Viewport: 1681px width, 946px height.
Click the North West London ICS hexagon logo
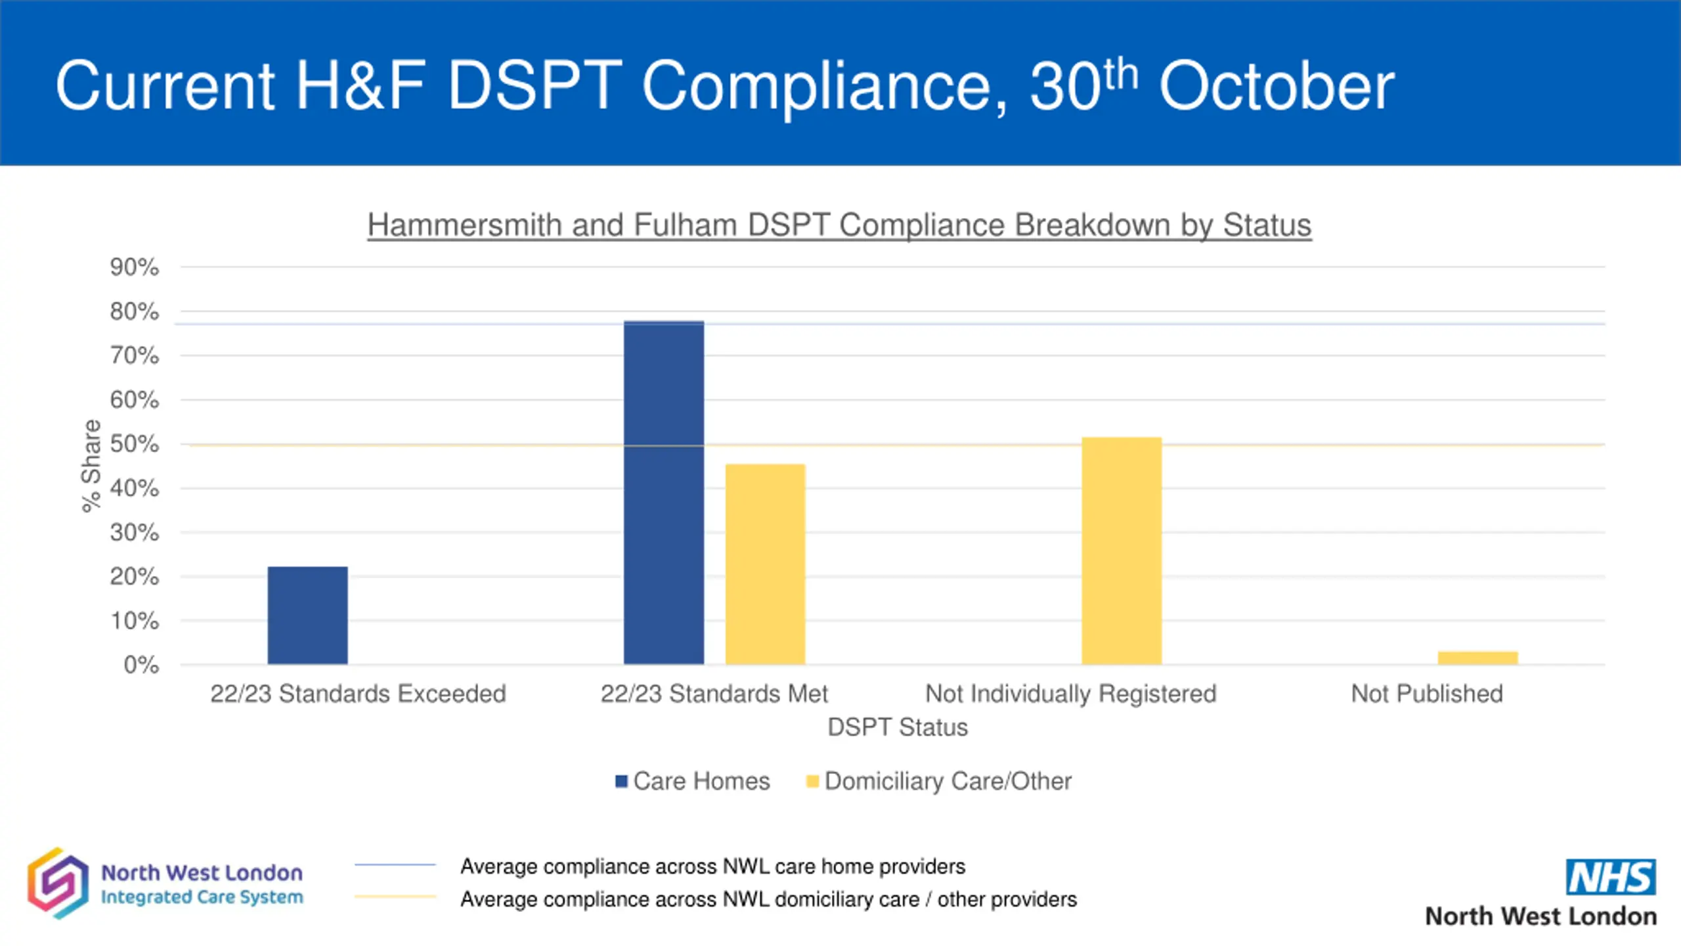point(58,883)
